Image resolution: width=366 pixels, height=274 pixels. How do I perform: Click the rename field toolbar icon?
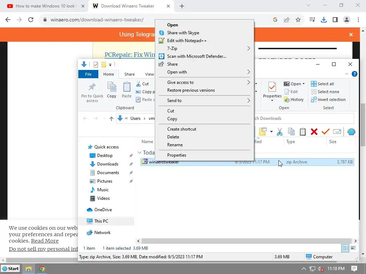(337, 132)
